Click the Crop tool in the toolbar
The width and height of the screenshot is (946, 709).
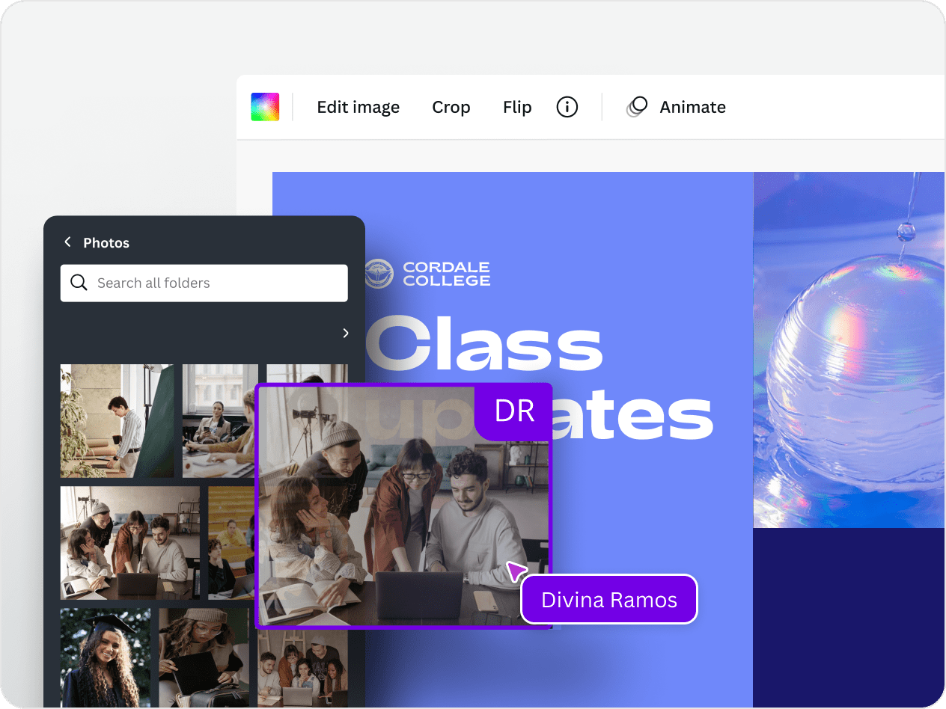pyautogui.click(x=451, y=107)
